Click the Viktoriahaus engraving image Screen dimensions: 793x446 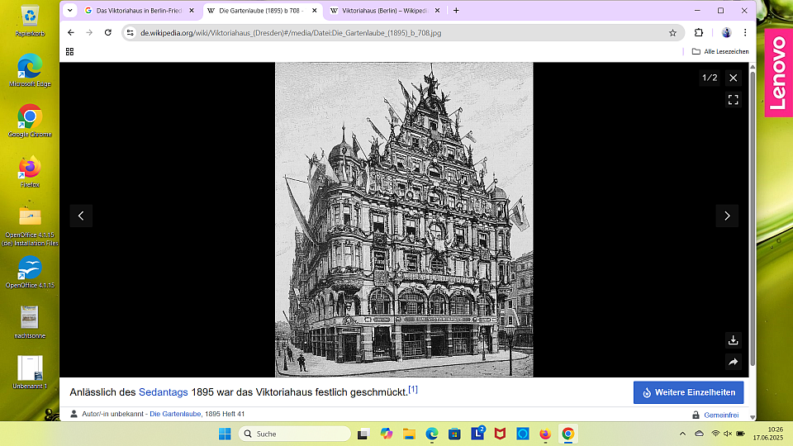pyautogui.click(x=404, y=220)
